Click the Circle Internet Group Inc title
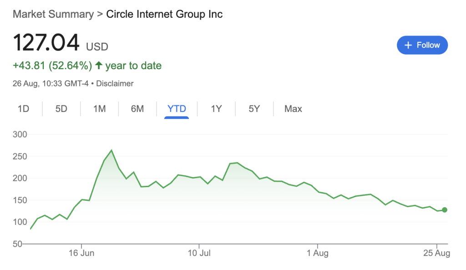The height and width of the screenshot is (270, 466). tap(164, 14)
